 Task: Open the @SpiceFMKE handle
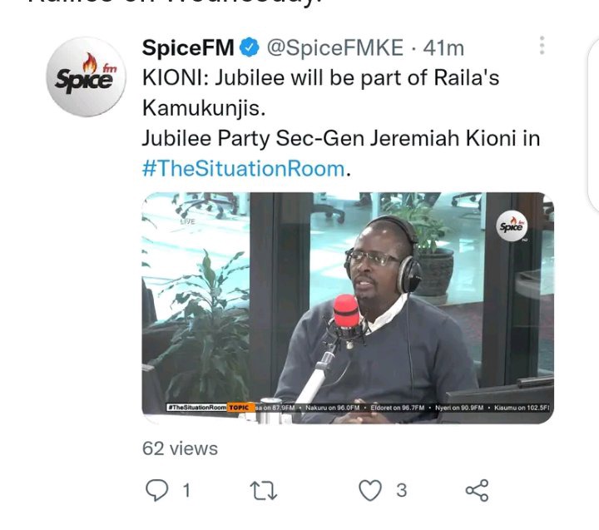(x=335, y=47)
